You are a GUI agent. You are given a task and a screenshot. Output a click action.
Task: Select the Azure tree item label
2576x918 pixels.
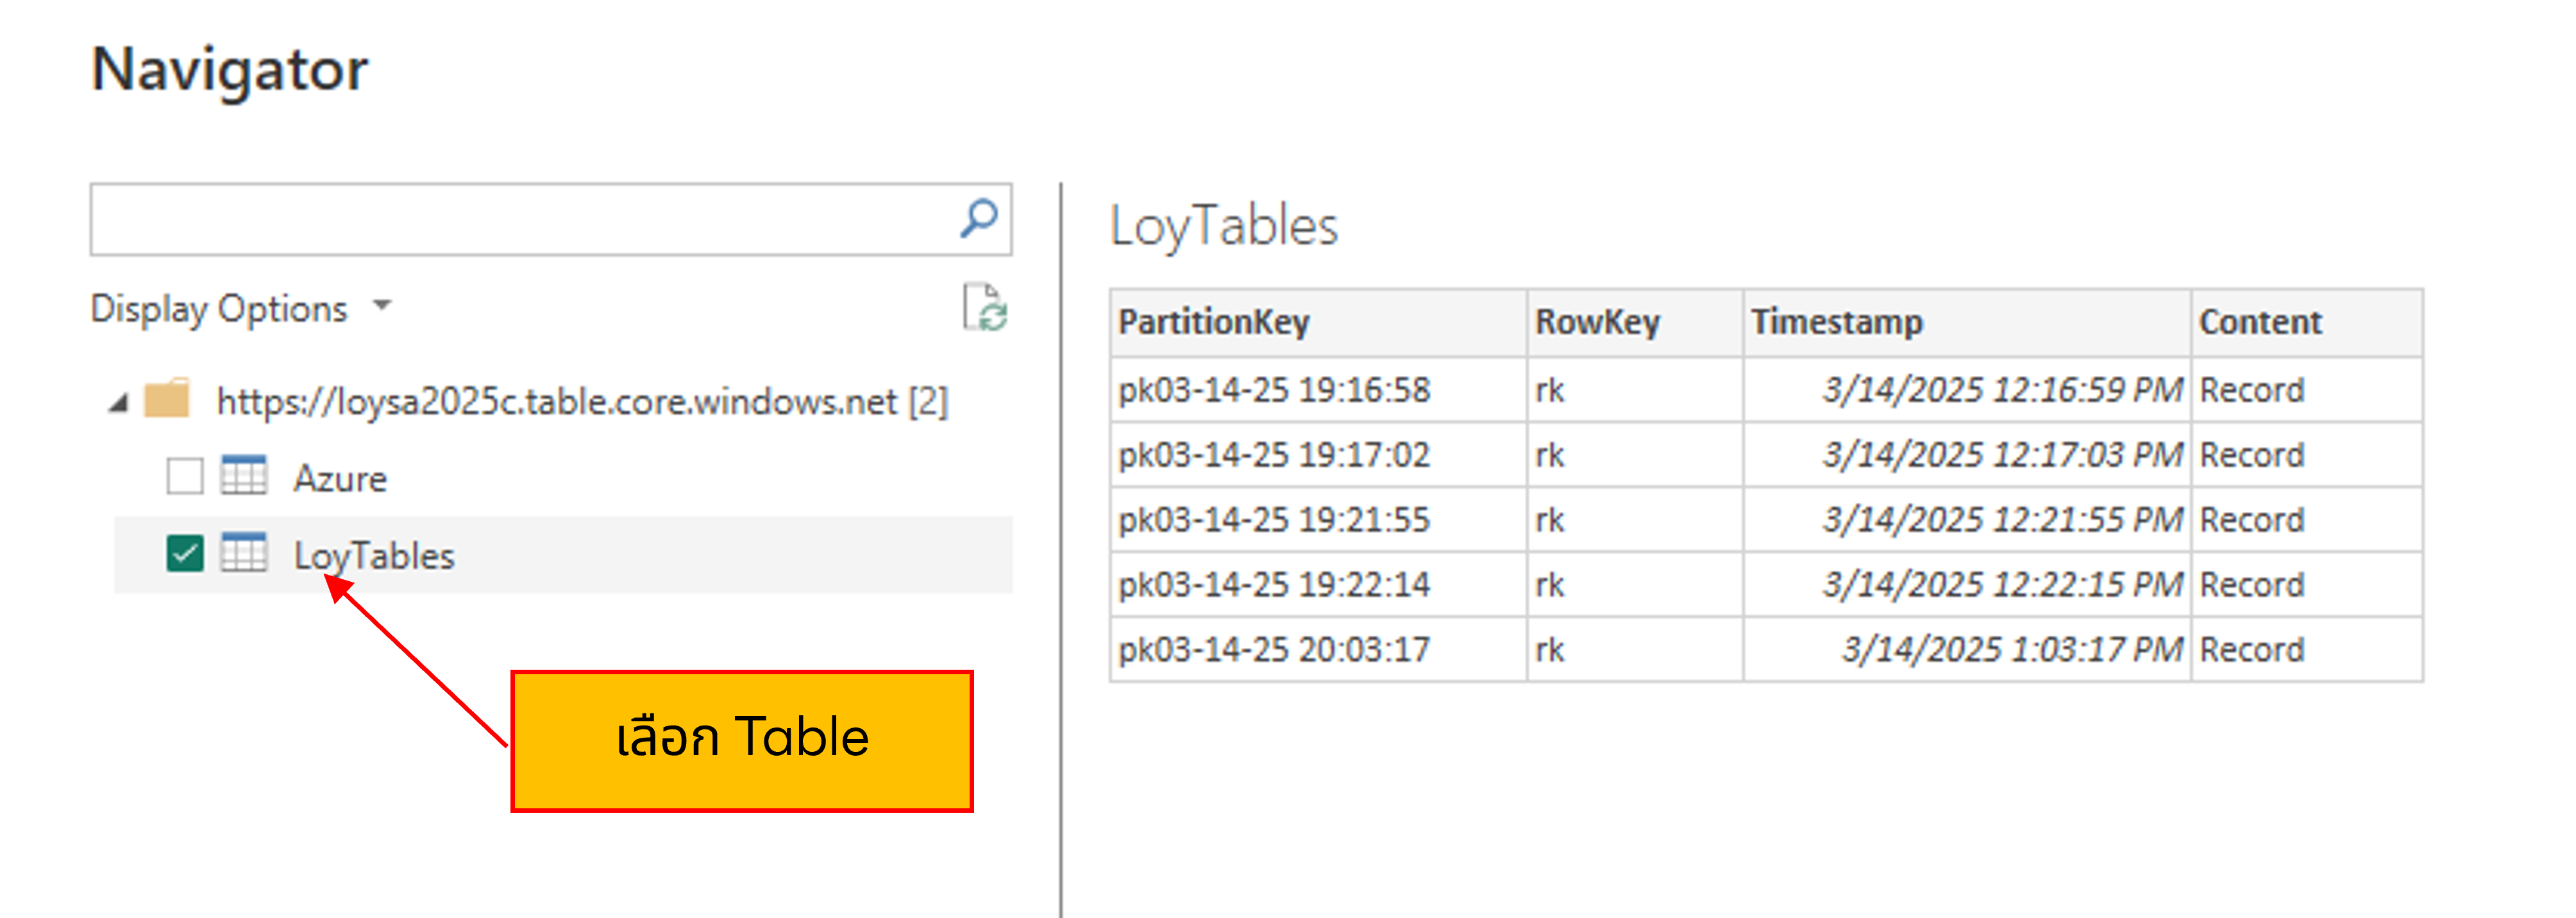pyautogui.click(x=340, y=478)
